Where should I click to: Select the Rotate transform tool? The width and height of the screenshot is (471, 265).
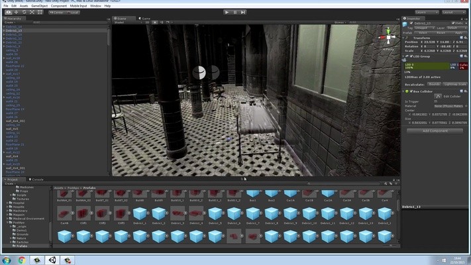tap(24, 13)
